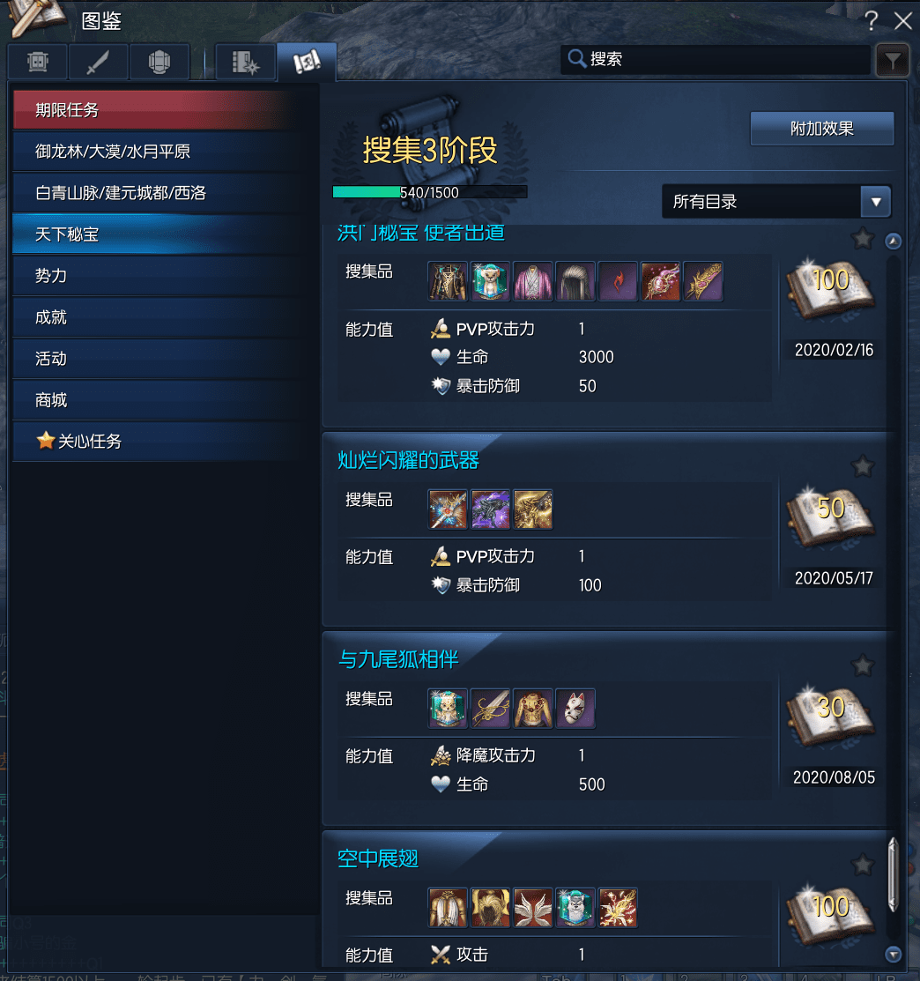920x981 pixels.
Task: Select the monster face tab icon
Action: tap(38, 62)
